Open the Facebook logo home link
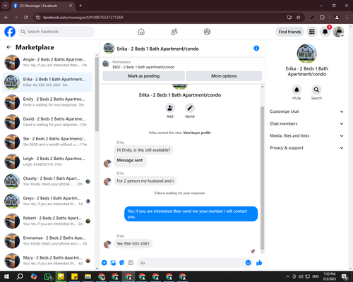Viewport: 353px width, 282px height. pyautogui.click(x=10, y=32)
